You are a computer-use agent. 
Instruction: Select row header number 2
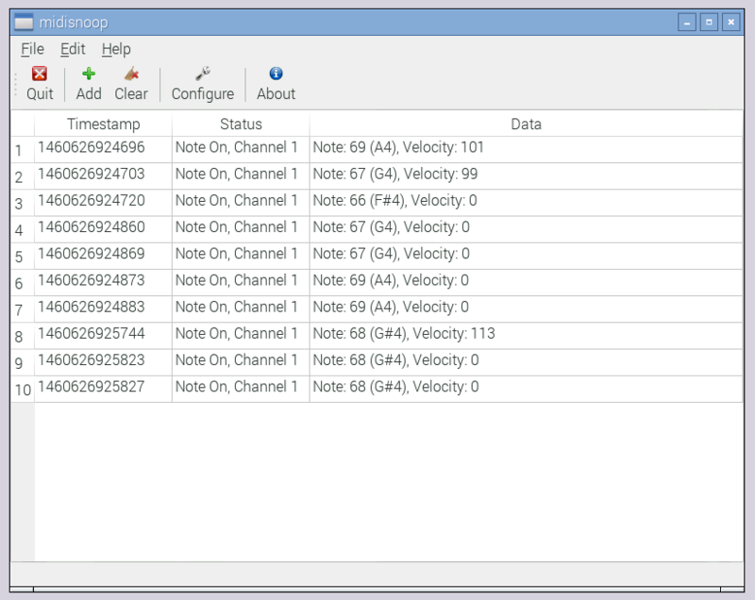click(x=23, y=176)
